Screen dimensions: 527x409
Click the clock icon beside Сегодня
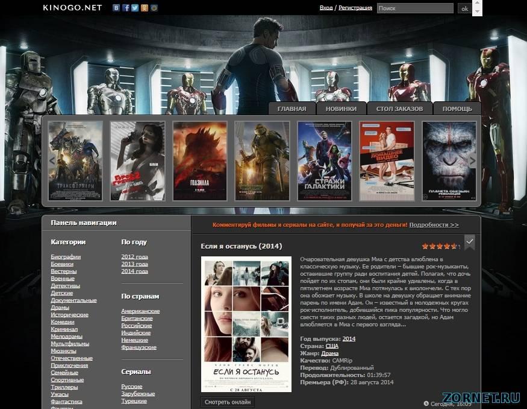(x=426, y=403)
